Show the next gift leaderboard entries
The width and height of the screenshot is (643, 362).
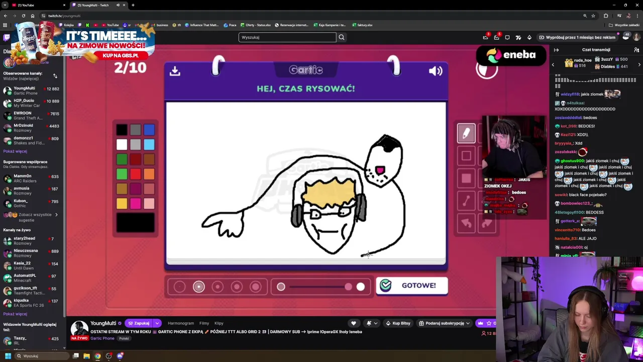[639, 65]
